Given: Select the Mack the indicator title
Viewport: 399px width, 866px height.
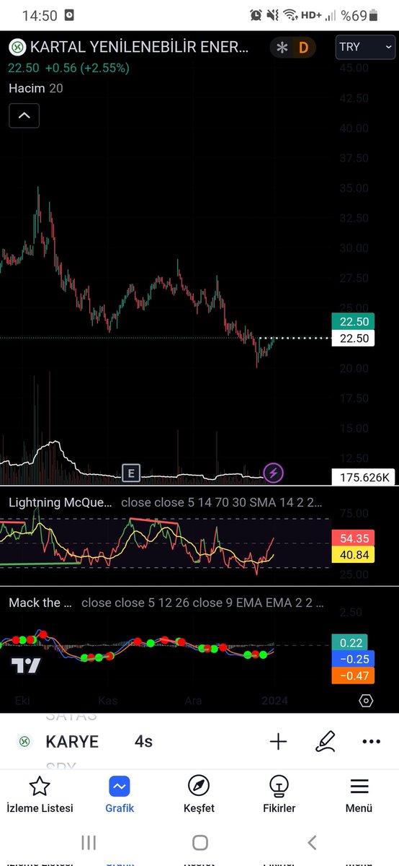Looking at the screenshot, I should click(40, 602).
